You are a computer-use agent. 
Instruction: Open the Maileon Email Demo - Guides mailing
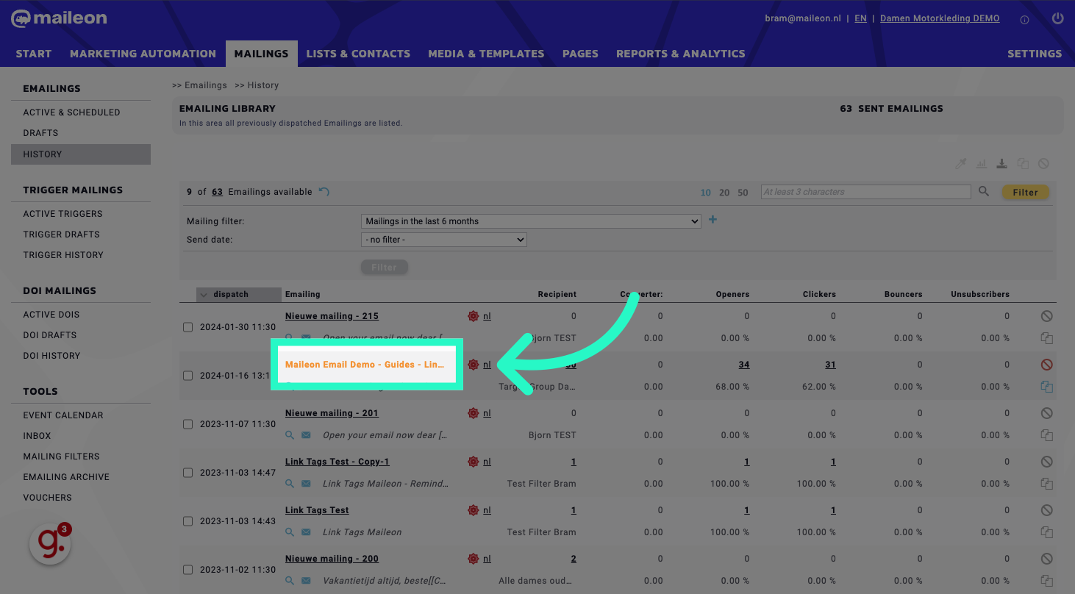[365, 365]
